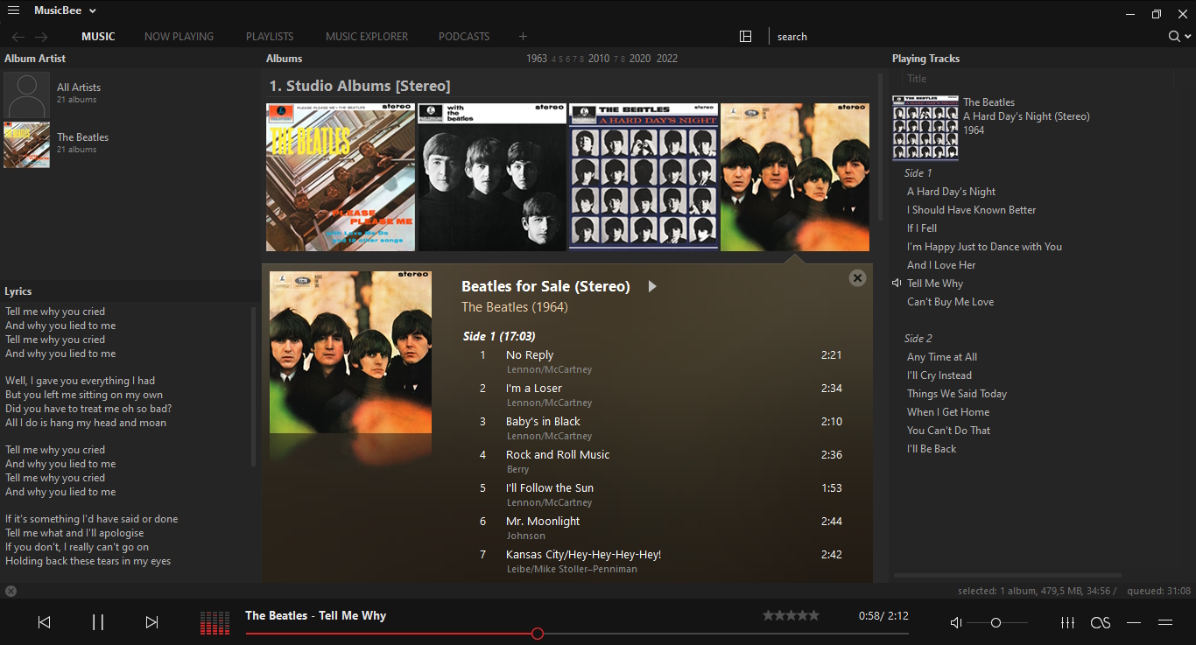Play Things We Said Today
Image resolution: width=1196 pixels, height=645 pixels.
click(x=957, y=394)
